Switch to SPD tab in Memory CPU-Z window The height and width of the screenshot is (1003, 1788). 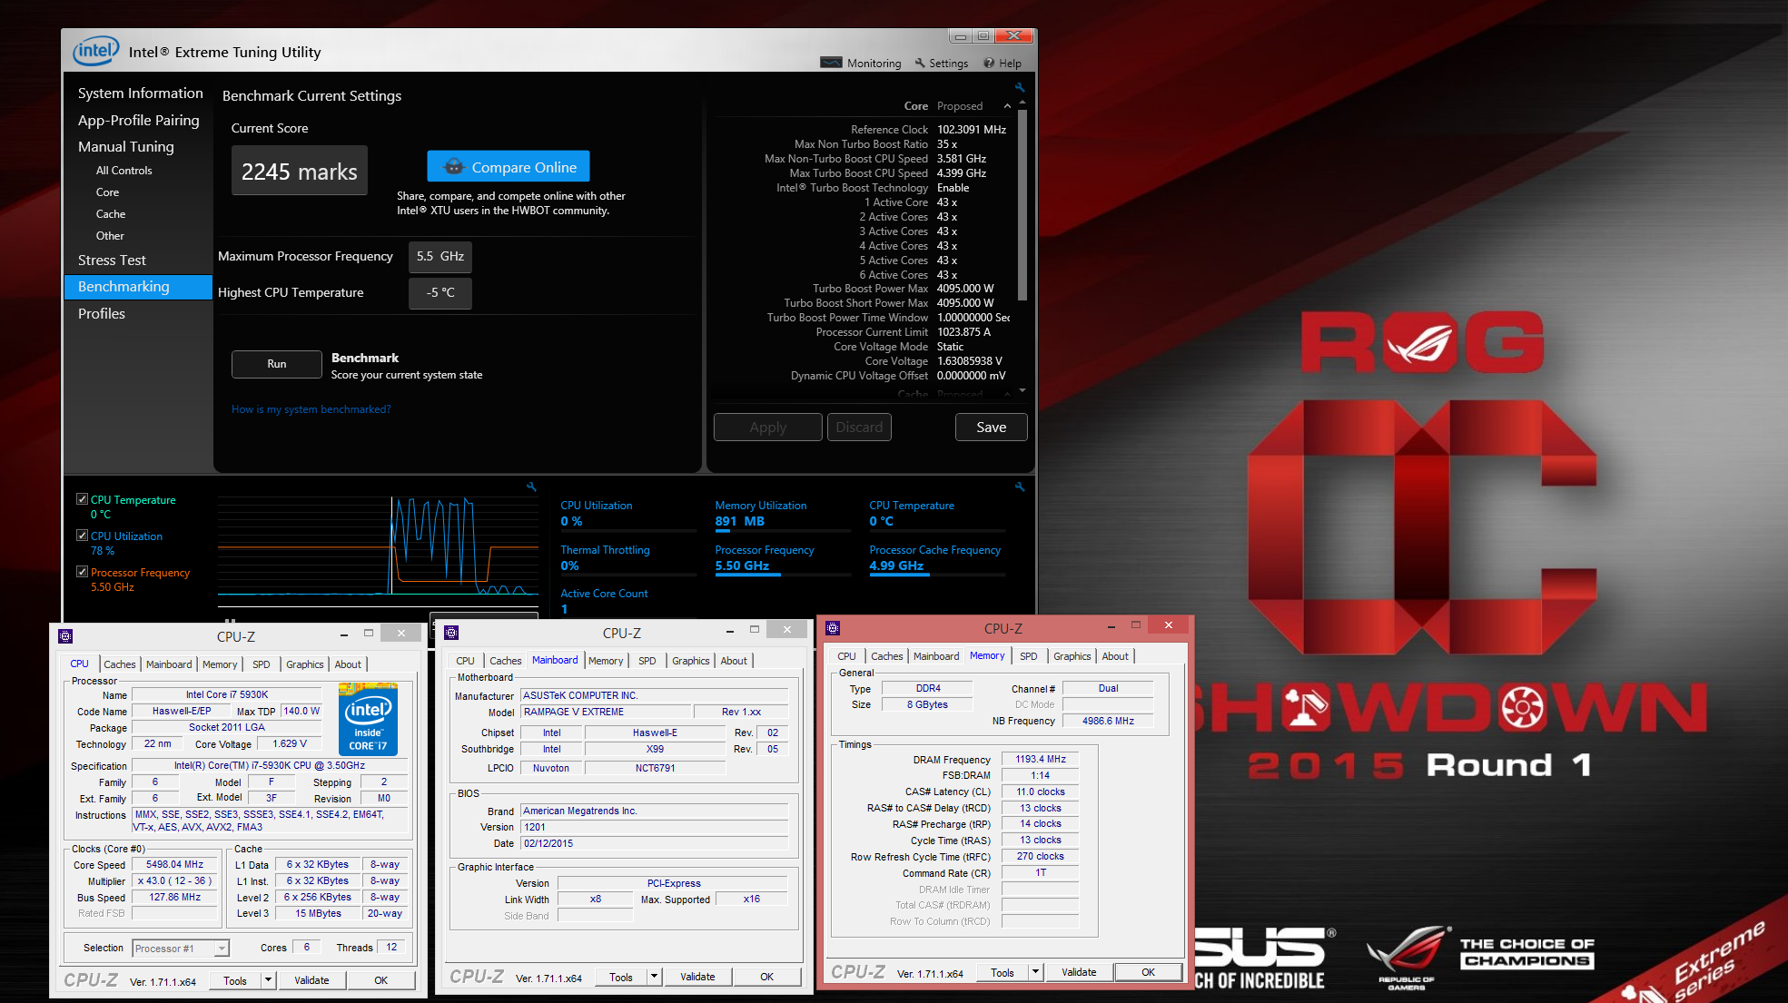(x=1028, y=655)
